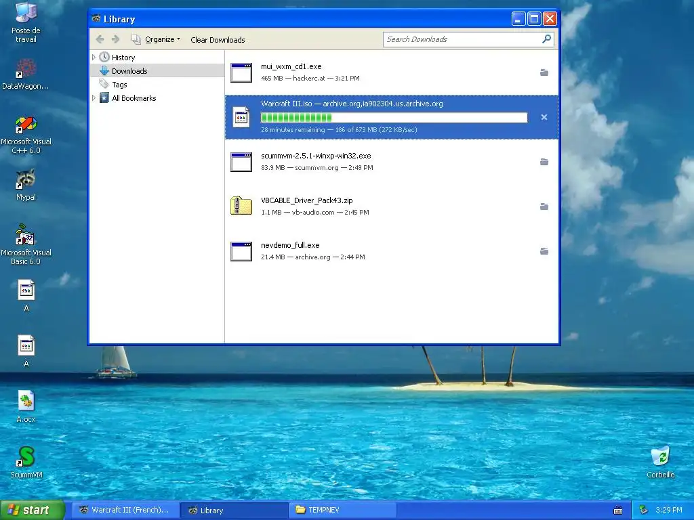Select the ScummVM desktop shortcut
694x520 pixels.
26,462
